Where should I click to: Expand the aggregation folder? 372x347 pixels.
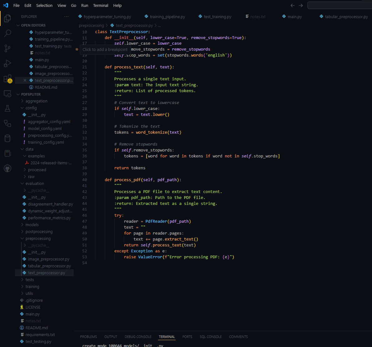tap(36, 101)
